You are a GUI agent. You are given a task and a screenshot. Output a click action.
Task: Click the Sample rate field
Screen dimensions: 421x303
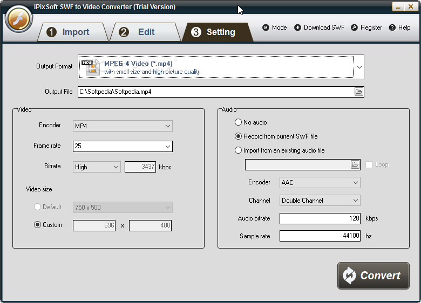(320, 236)
